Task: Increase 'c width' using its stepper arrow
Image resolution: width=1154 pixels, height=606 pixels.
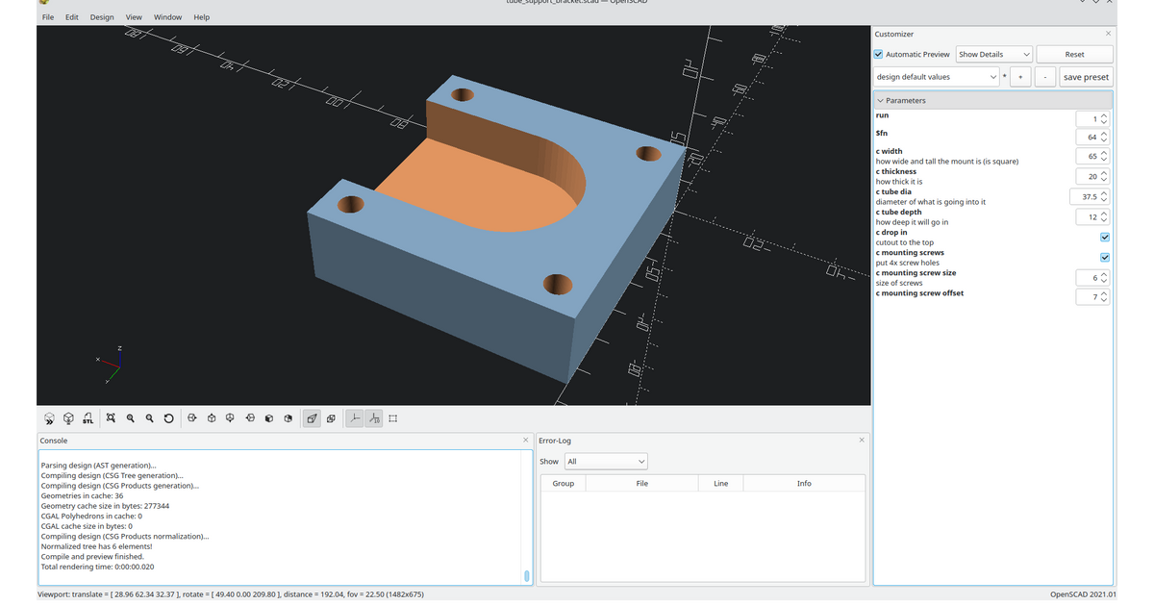Action: (x=1104, y=152)
